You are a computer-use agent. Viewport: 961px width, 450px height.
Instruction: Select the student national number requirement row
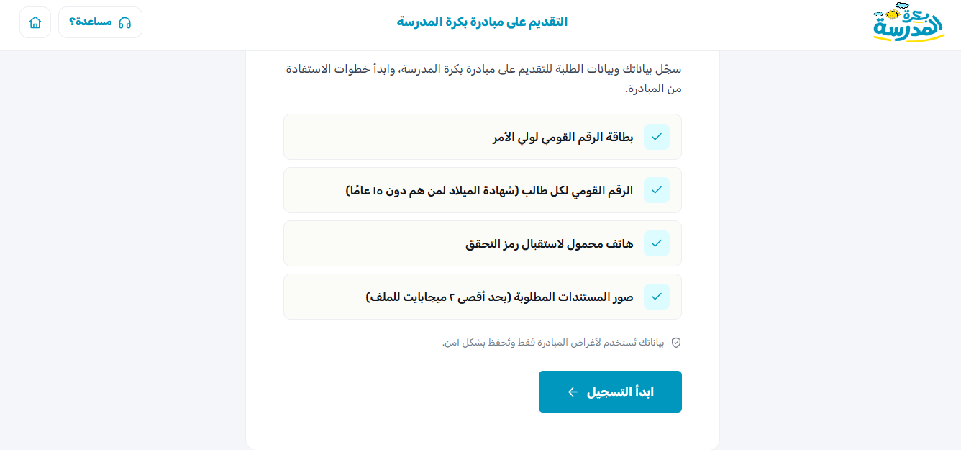[x=483, y=190]
